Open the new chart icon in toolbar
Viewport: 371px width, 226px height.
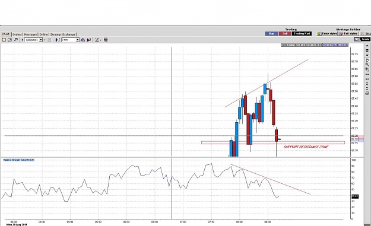tap(4, 40)
